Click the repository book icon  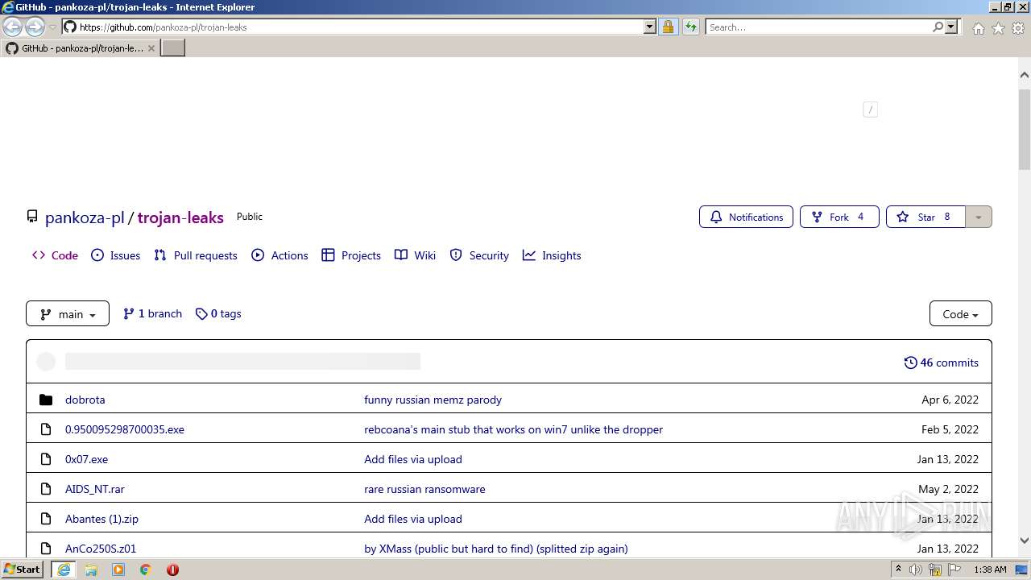click(32, 217)
